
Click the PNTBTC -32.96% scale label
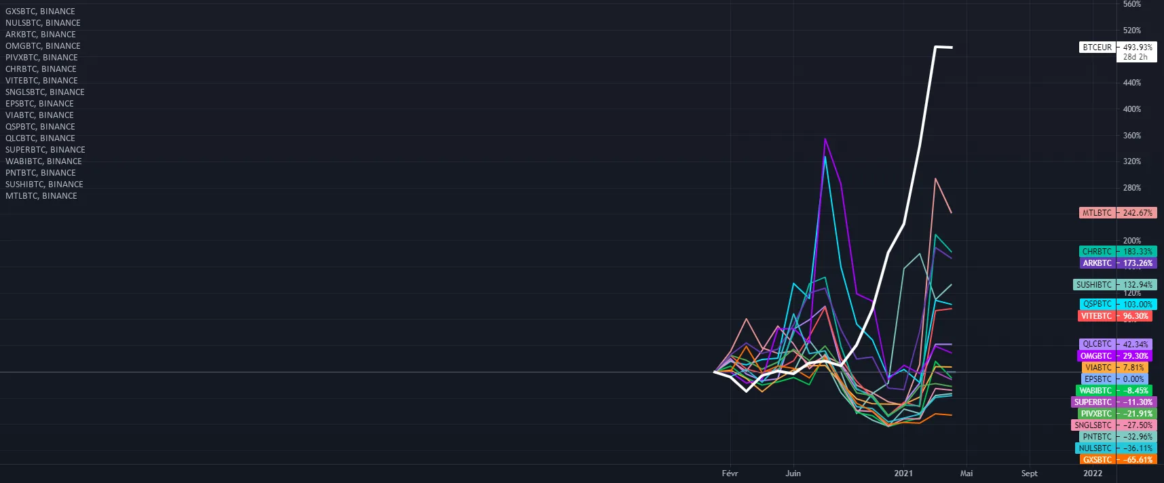[1118, 437]
